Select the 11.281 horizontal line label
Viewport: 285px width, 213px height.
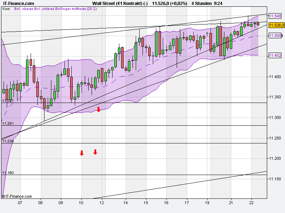coord(8,123)
